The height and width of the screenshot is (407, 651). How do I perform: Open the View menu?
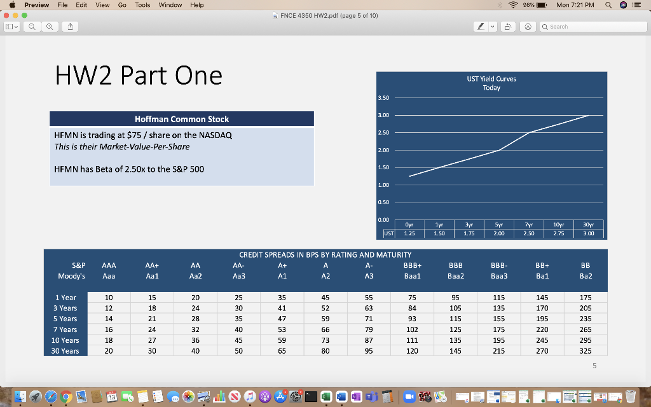102,5
